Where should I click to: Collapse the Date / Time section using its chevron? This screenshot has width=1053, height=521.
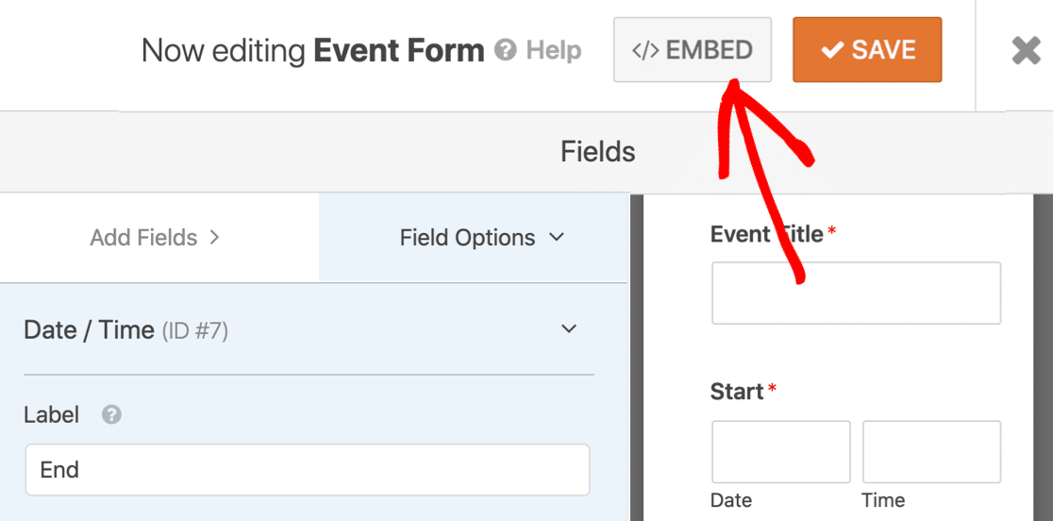point(569,329)
